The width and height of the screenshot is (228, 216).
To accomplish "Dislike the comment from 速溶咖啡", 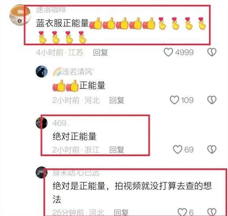I will pos(212,52).
